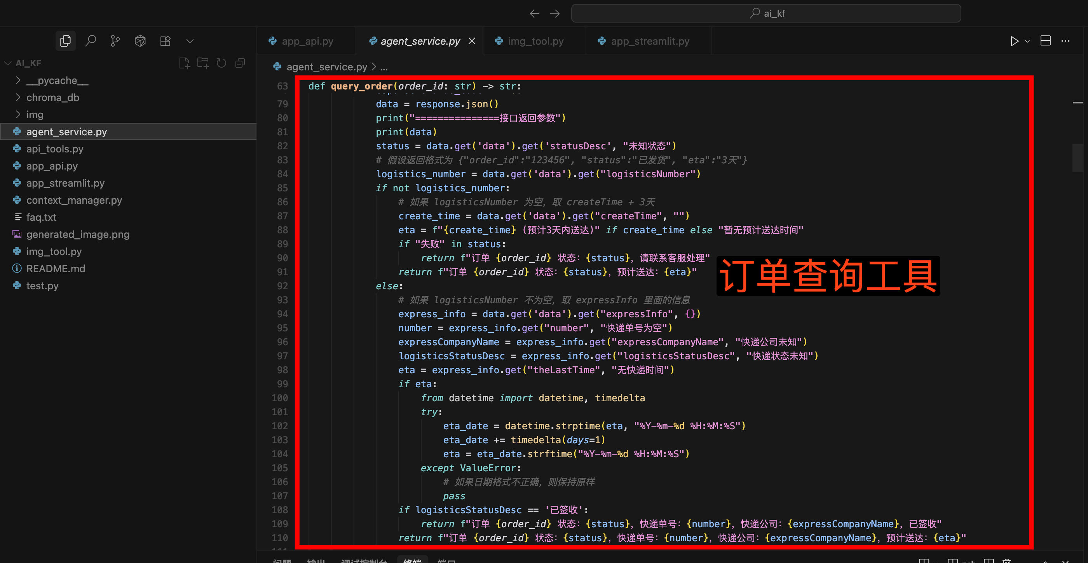This screenshot has height=563, width=1088.
Task: Open the Extensions view icon
Action: point(165,40)
